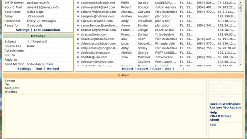Select email abacus12@hotmail.com
This screenshot has width=247, height=139.
(98, 30)
